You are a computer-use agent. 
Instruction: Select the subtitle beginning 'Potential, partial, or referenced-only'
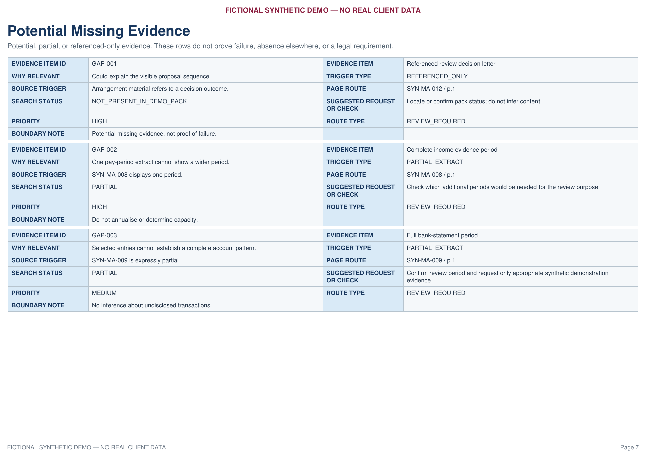point(200,46)
